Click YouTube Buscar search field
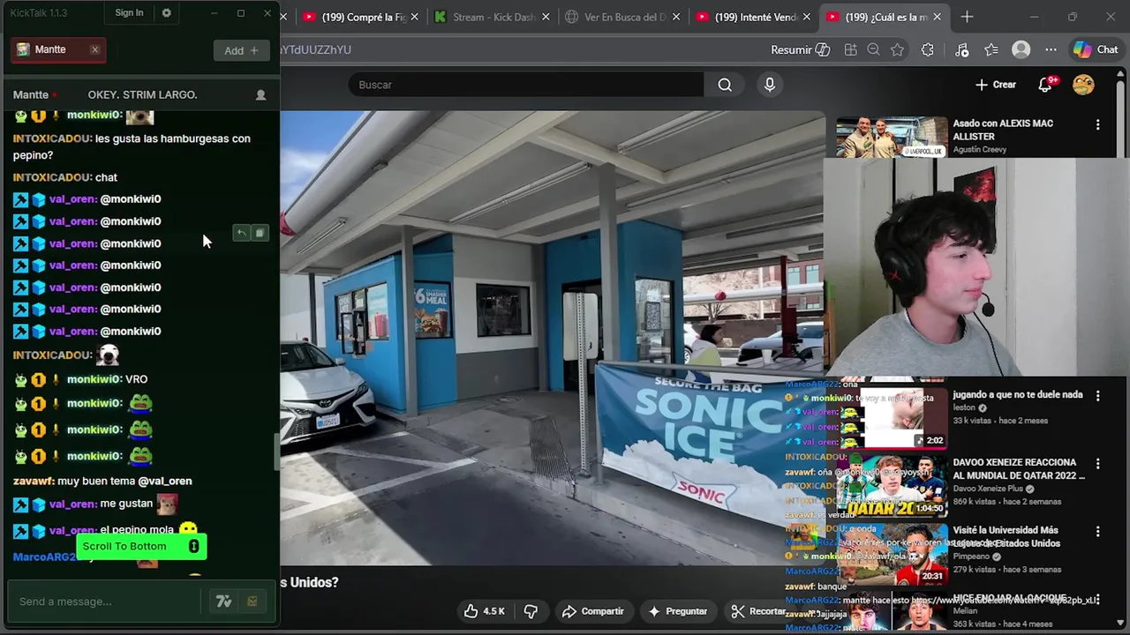The width and height of the screenshot is (1130, 635). pos(525,85)
